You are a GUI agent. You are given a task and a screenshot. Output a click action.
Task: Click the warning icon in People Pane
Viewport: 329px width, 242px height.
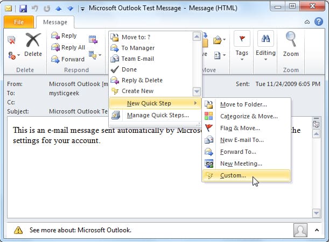[x=18, y=230]
